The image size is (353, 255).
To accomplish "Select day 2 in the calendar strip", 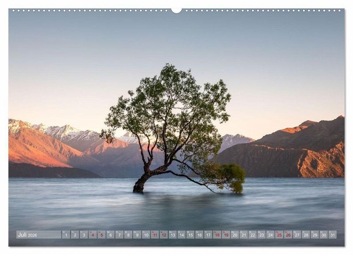I will (75, 235).
